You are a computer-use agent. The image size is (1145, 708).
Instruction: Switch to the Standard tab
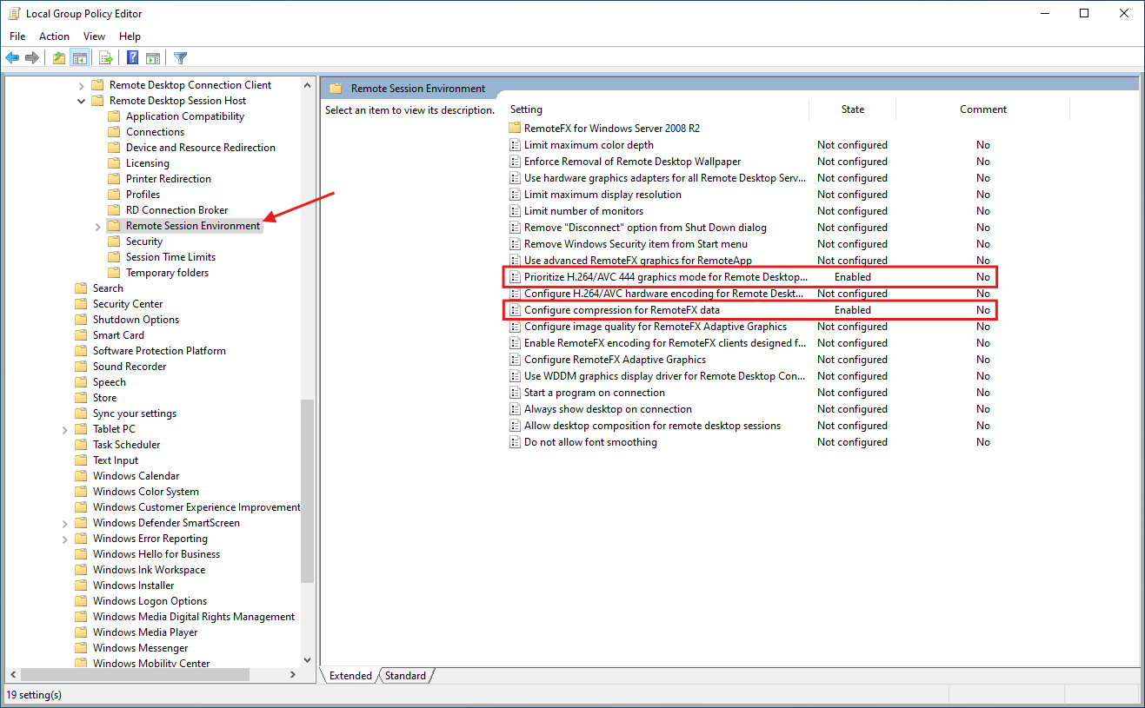point(405,676)
